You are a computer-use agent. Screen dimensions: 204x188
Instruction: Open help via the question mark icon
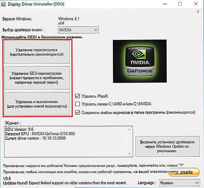coord(198,12)
